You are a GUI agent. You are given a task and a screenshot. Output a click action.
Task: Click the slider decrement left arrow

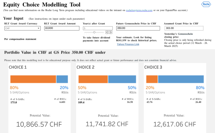107,32
